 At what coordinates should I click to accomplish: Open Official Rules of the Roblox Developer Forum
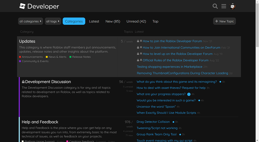coord(175,60)
